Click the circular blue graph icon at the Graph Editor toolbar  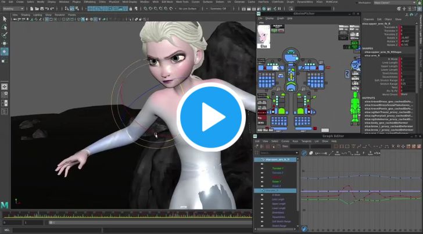coord(304,153)
